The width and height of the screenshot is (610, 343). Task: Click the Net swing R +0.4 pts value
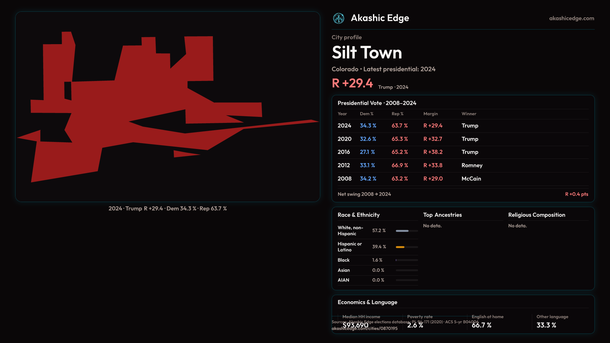pos(576,194)
